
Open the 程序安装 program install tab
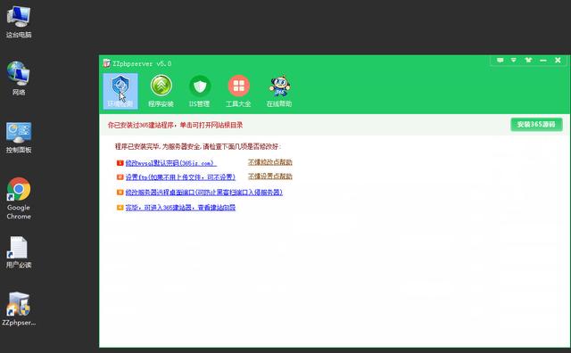click(161, 91)
